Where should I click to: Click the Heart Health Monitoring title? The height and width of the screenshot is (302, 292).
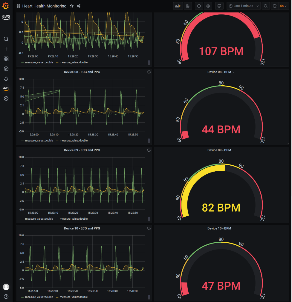click(x=44, y=6)
